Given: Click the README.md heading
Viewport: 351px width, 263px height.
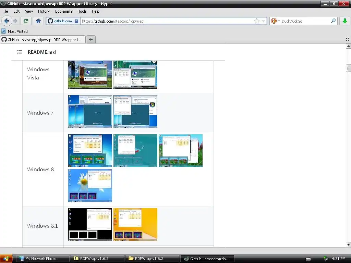Looking at the screenshot, I should point(41,52).
